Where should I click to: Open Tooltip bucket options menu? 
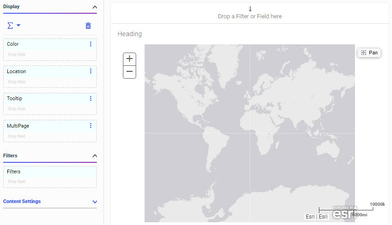point(91,98)
